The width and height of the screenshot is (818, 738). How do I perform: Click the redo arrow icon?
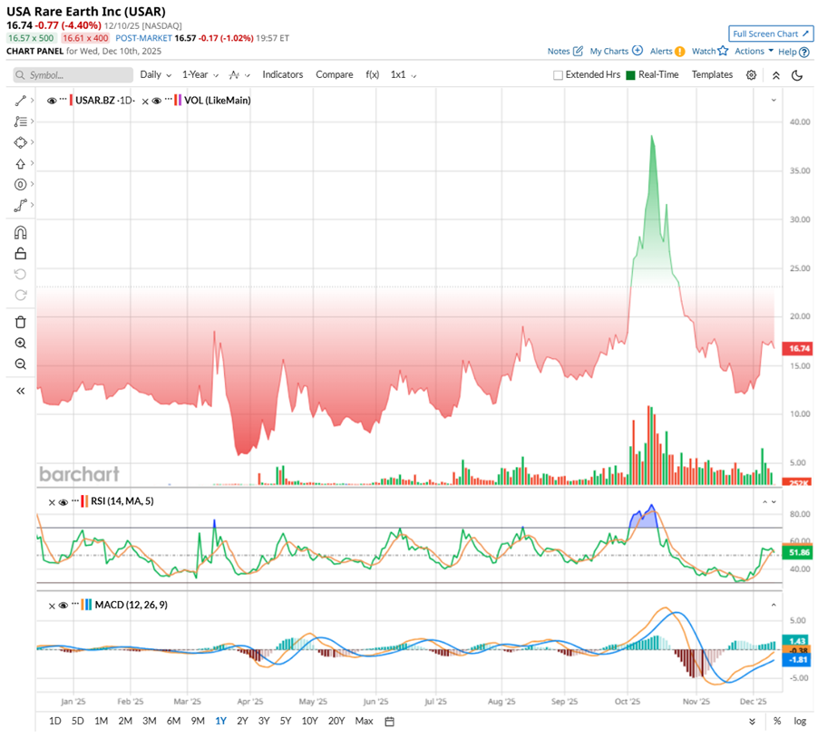(x=20, y=296)
